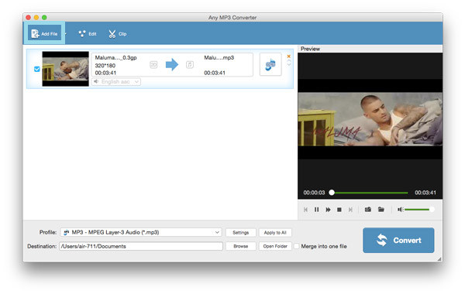Enable Merge into one file checkbox

296,246
